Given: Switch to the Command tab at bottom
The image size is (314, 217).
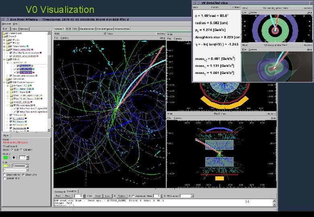Looking at the screenshot, I should point(60,192).
